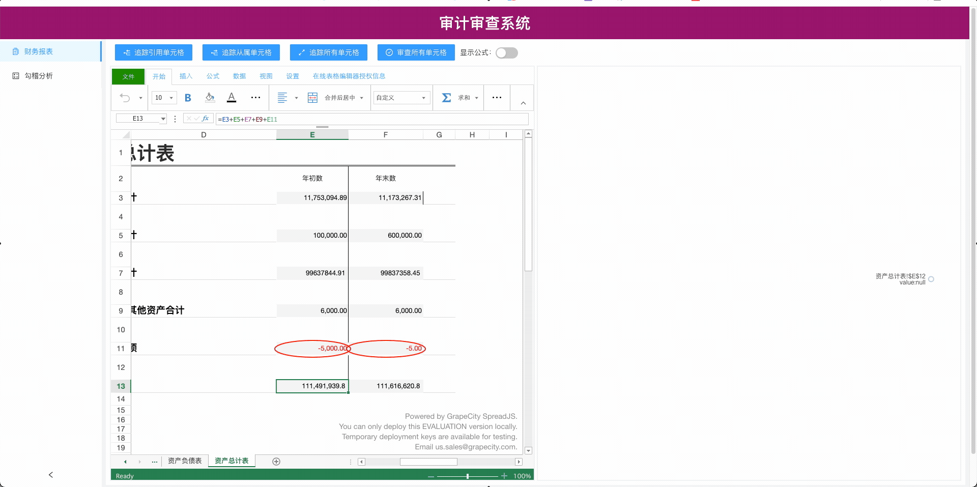
Task: Expand the undo history dropdown arrow
Action: tap(140, 98)
